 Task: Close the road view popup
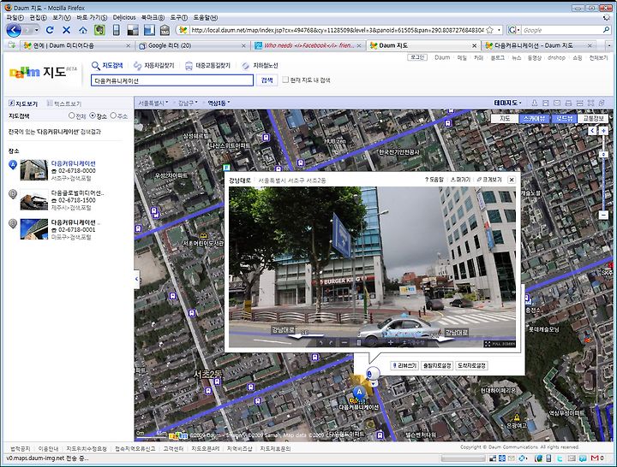click(512, 180)
